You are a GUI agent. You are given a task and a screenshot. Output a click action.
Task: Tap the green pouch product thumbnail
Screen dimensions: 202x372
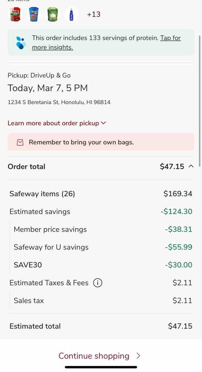53,14
